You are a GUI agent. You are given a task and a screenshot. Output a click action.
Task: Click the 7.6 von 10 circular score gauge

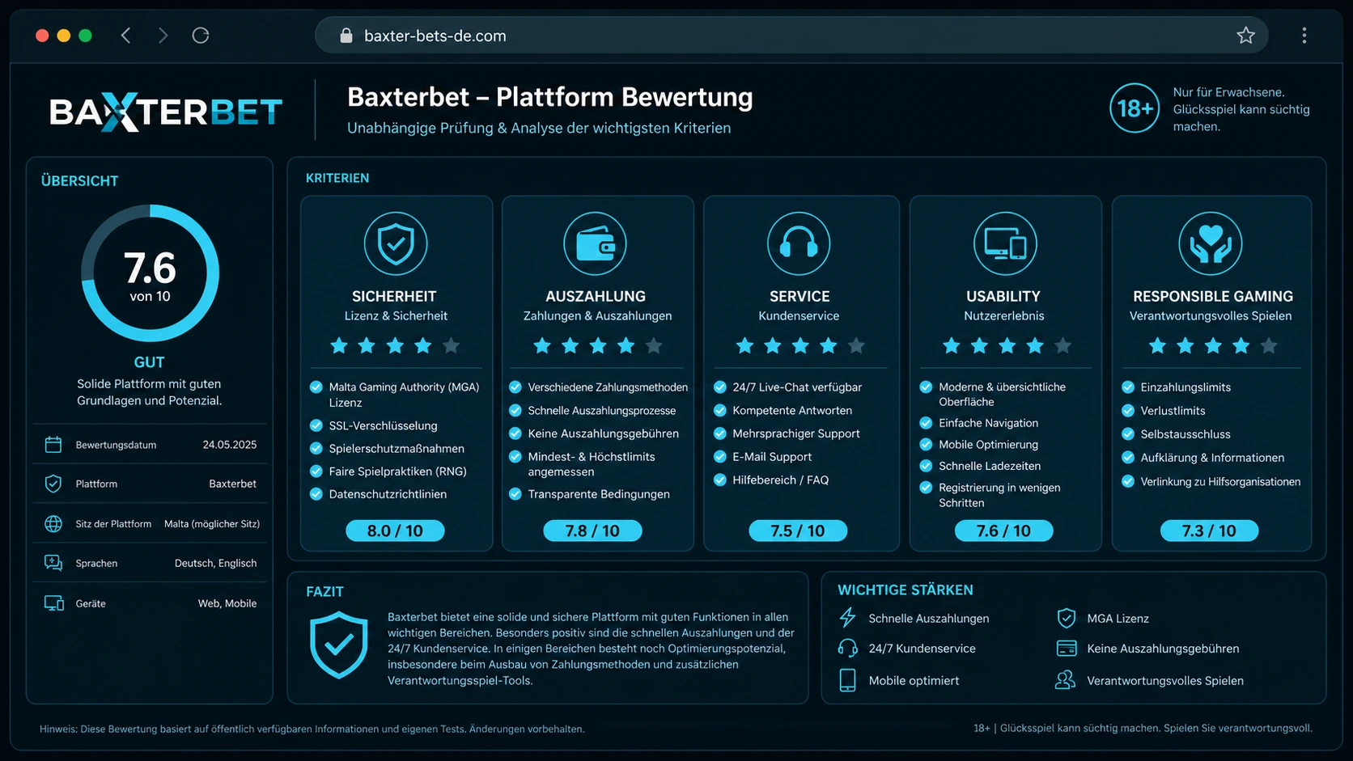[x=151, y=273]
